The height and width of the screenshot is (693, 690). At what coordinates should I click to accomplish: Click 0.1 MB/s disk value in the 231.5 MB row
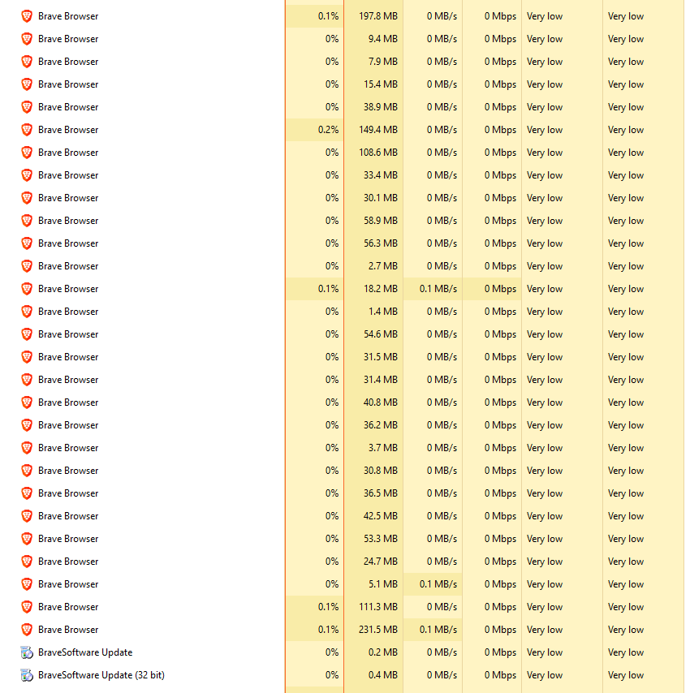click(x=438, y=630)
